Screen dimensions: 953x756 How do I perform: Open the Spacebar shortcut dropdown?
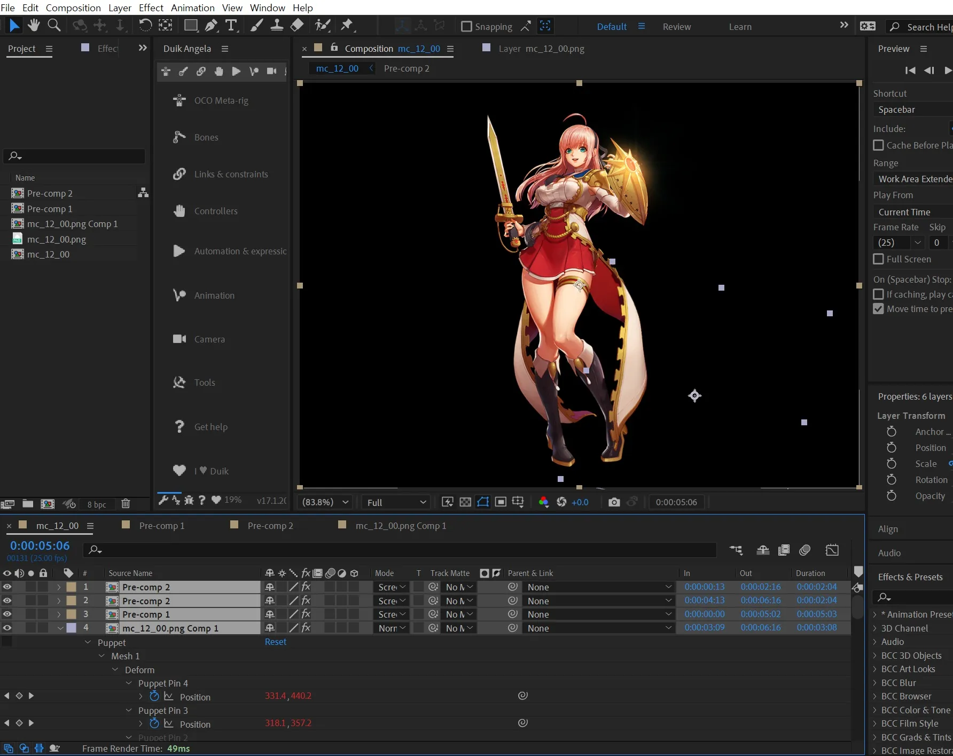[914, 110]
